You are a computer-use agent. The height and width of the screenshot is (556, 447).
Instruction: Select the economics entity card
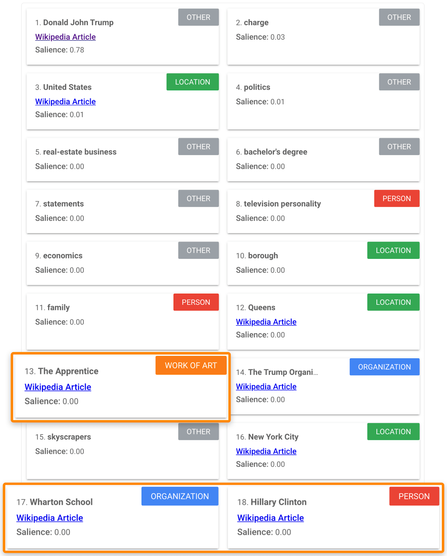(122, 263)
